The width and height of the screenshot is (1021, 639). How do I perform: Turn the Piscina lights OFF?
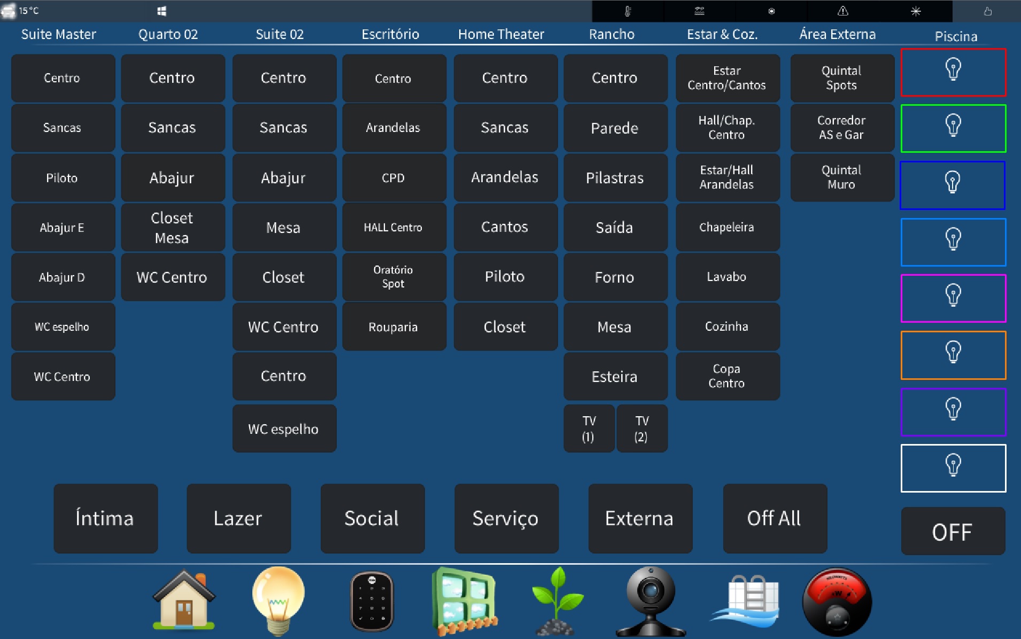(x=953, y=532)
